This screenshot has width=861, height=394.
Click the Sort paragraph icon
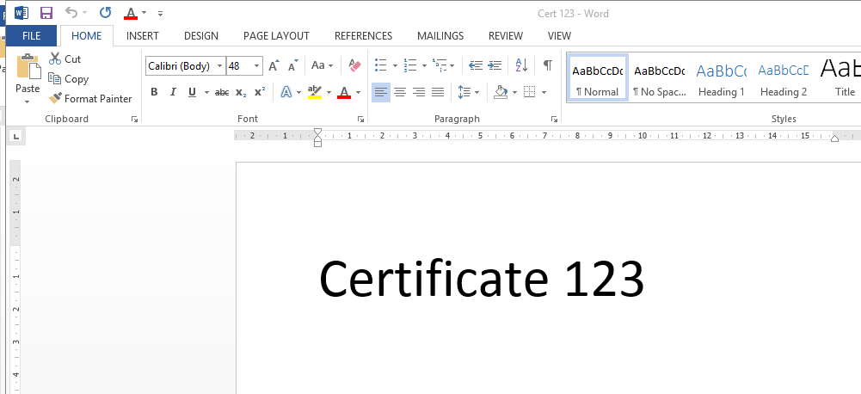tap(521, 65)
